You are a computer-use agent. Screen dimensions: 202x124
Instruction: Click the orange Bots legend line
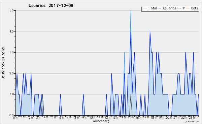pos(188,8)
